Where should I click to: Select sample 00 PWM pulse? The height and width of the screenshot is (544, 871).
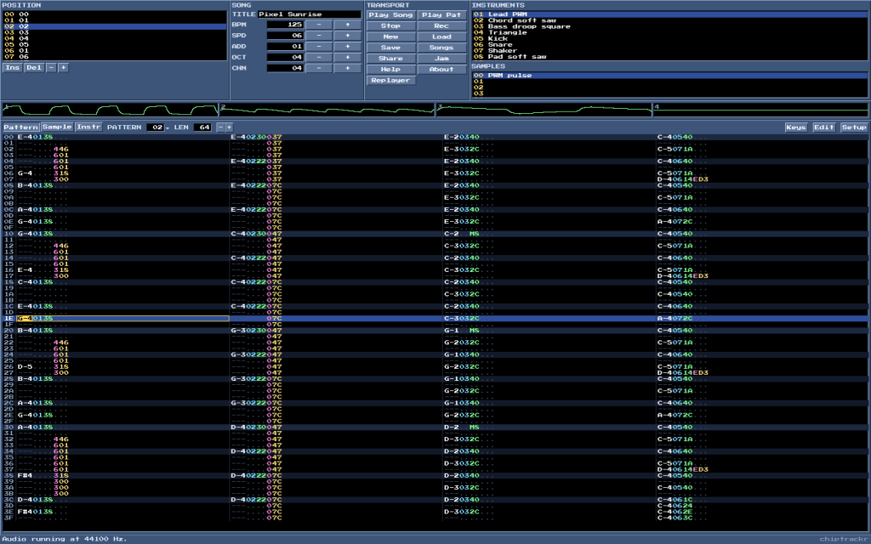pyautogui.click(x=669, y=76)
